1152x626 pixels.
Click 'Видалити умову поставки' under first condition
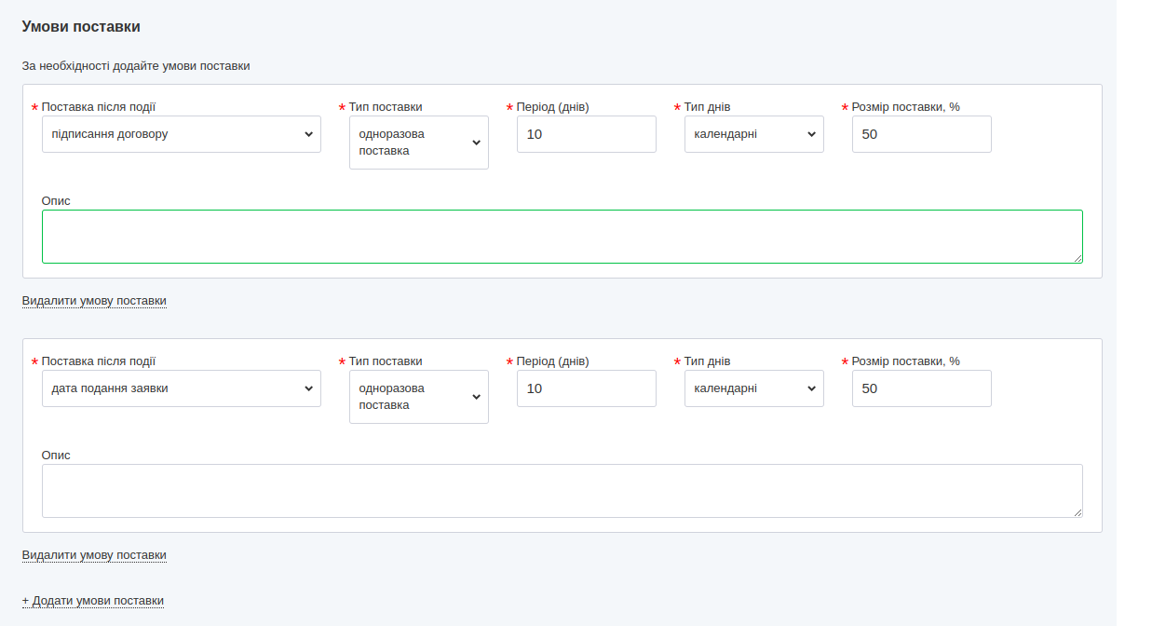click(94, 301)
